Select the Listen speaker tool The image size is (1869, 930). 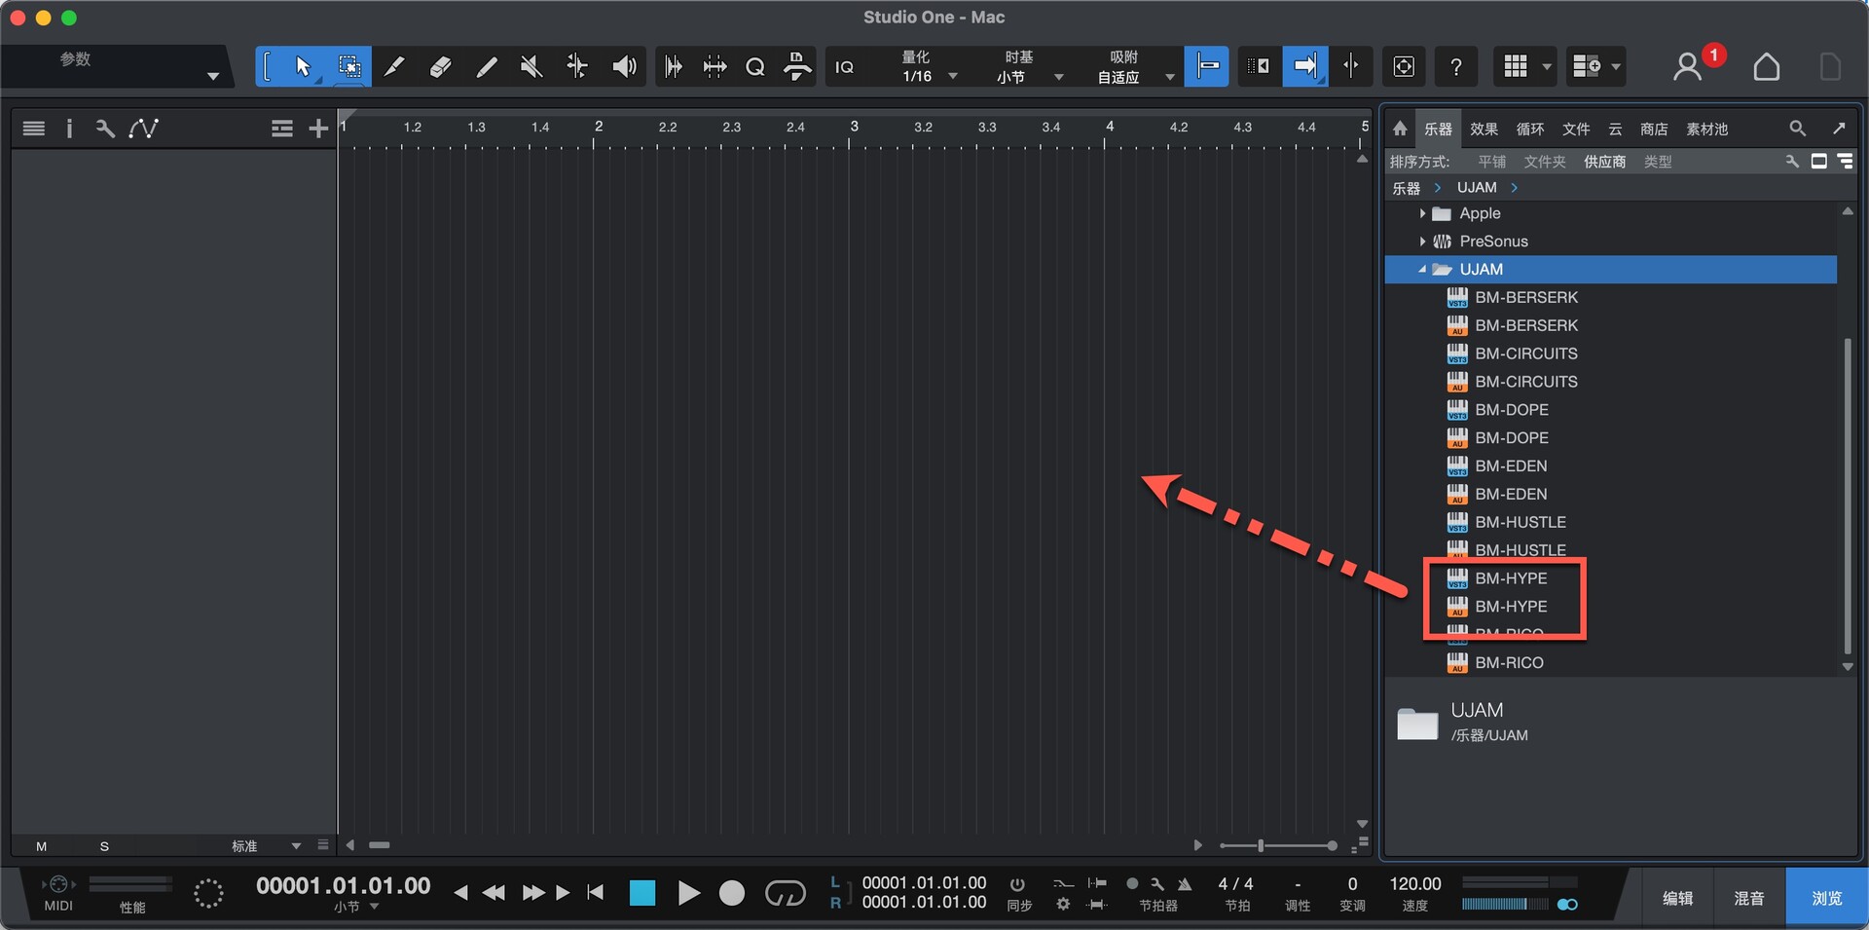point(624,66)
